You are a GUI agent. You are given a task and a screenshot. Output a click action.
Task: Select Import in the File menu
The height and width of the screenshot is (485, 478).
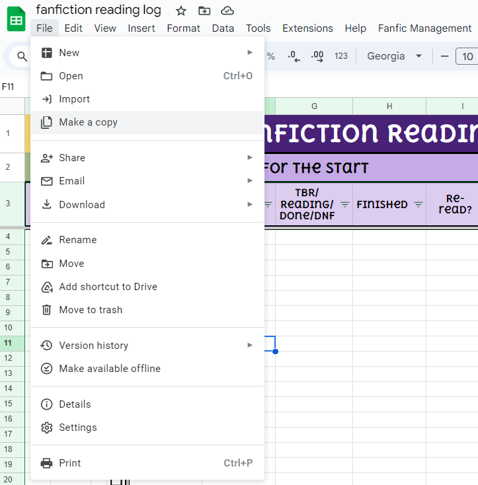point(147,99)
